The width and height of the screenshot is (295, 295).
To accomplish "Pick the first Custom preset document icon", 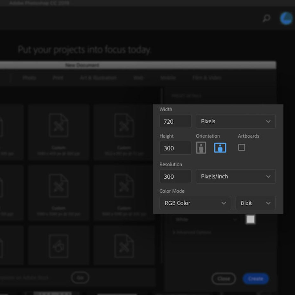I will (59, 125).
